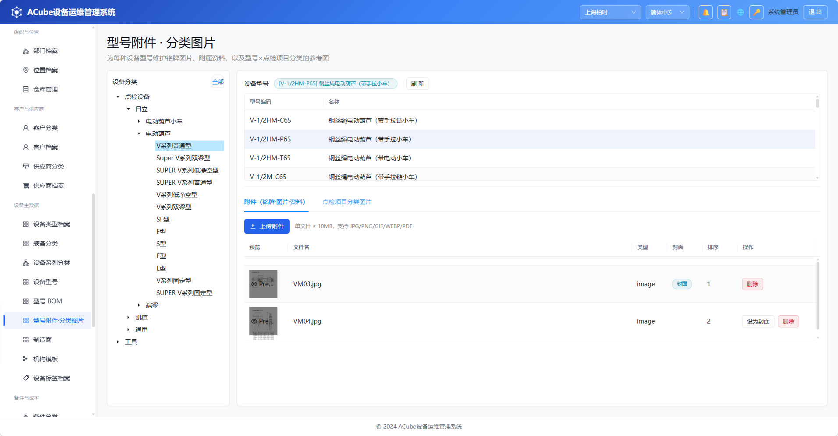Screen dimensions: 838x436
Task: Click the 位置档案 location pin icon
Action: (x=26, y=70)
